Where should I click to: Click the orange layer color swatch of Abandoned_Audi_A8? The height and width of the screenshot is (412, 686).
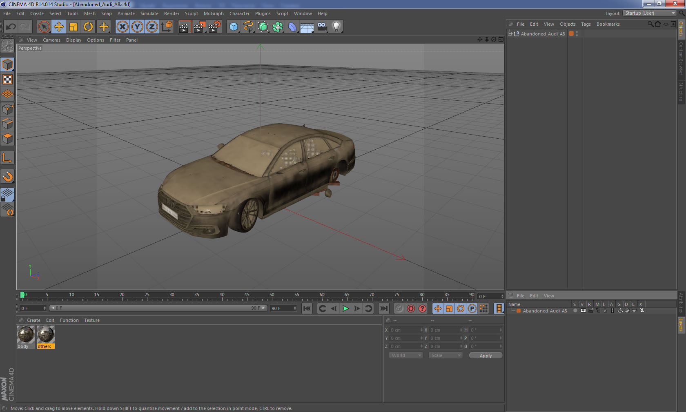(x=571, y=33)
